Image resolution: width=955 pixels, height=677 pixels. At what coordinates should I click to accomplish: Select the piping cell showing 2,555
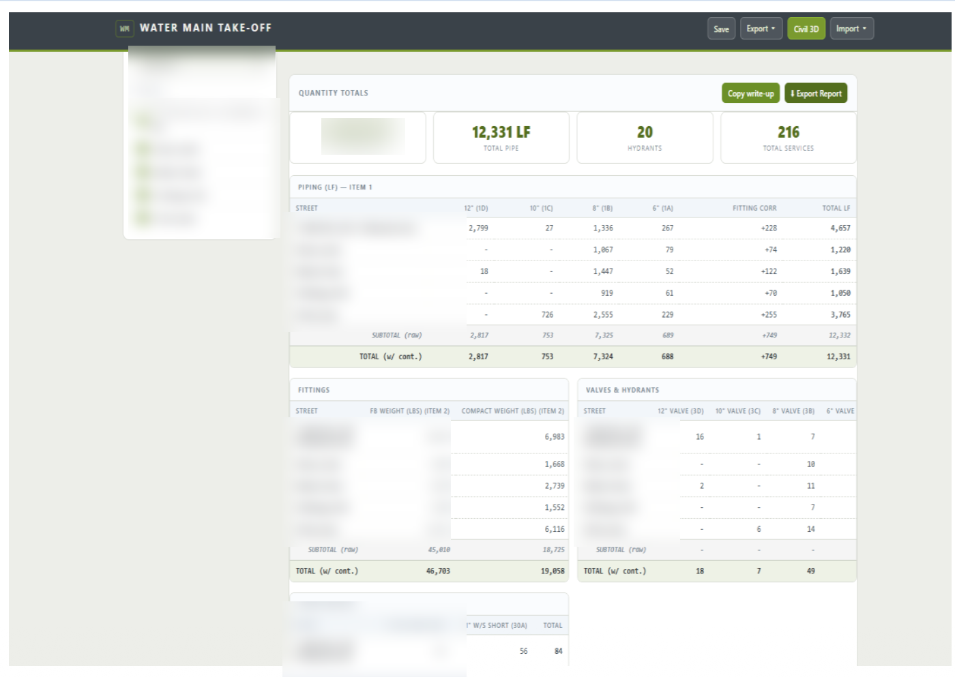(603, 315)
